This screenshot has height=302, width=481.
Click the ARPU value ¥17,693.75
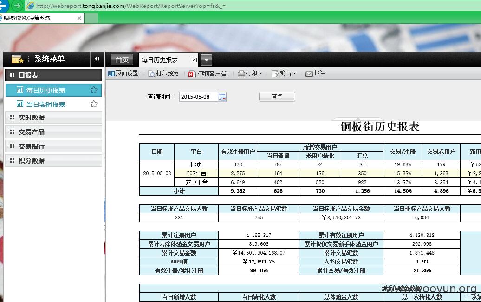point(259,262)
